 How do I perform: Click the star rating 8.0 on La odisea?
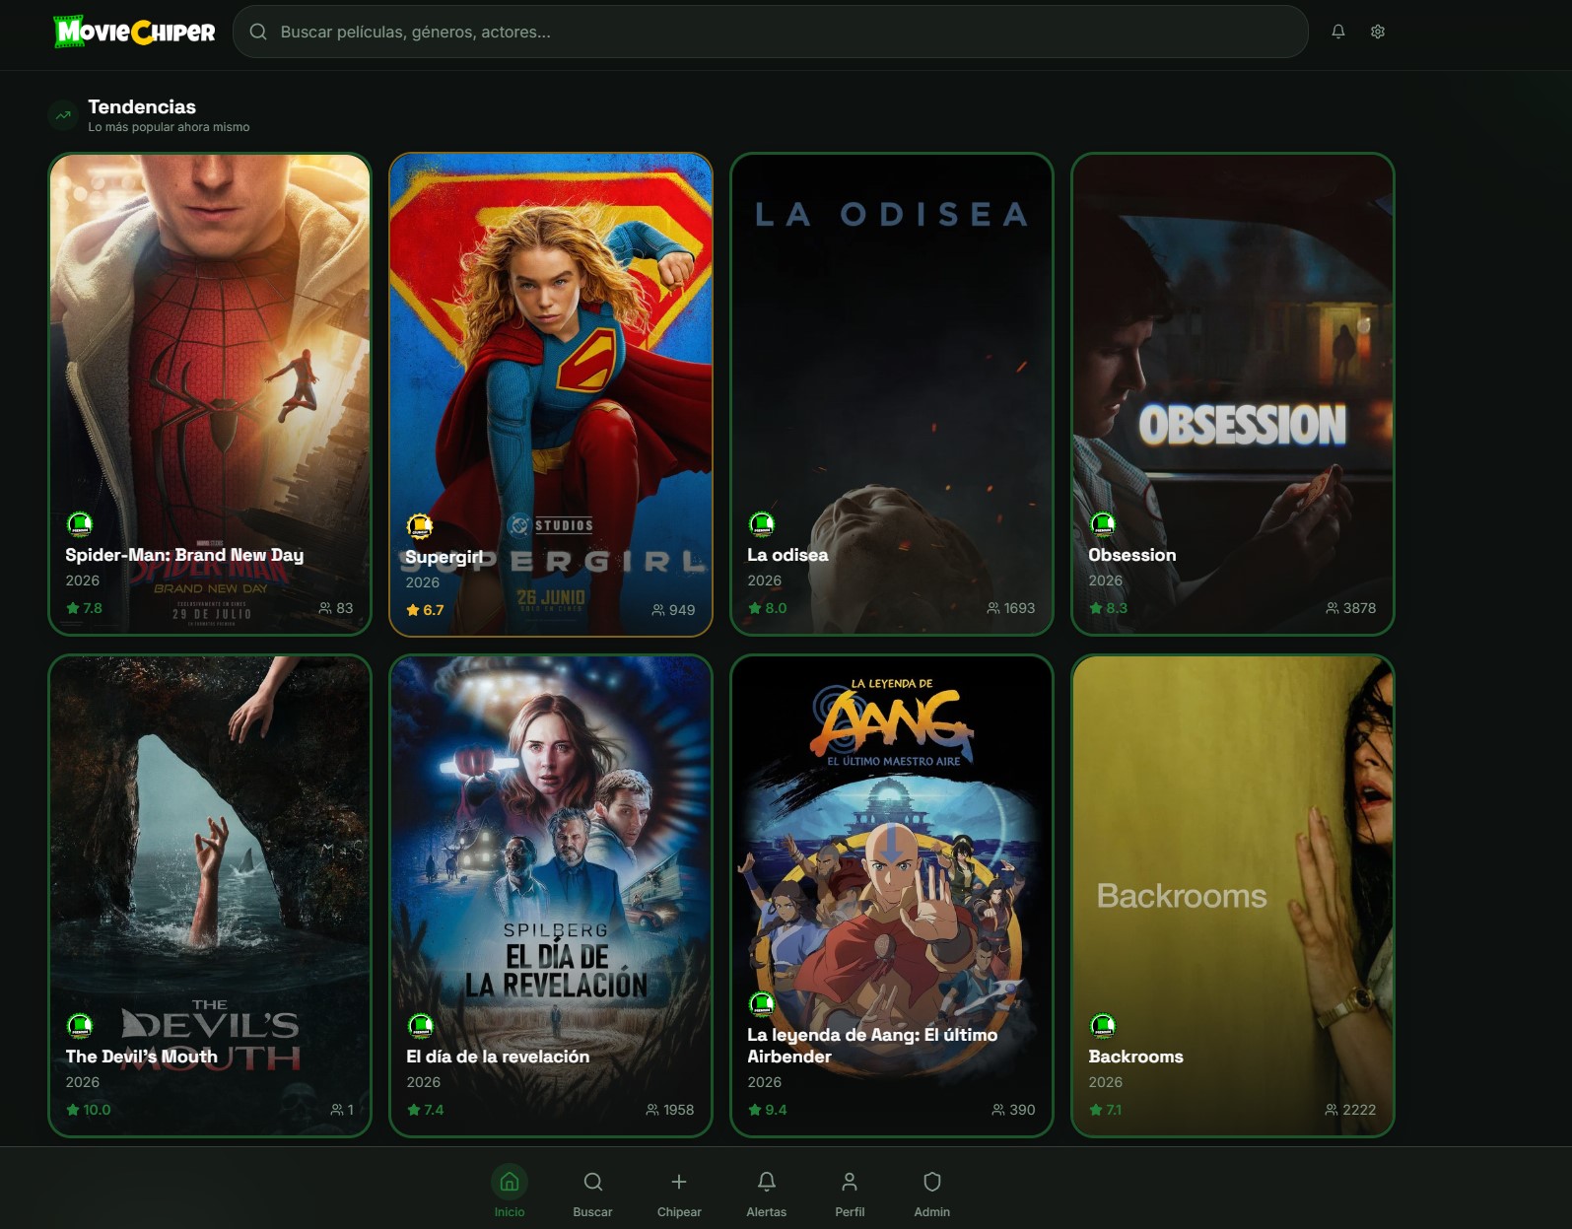point(767,608)
